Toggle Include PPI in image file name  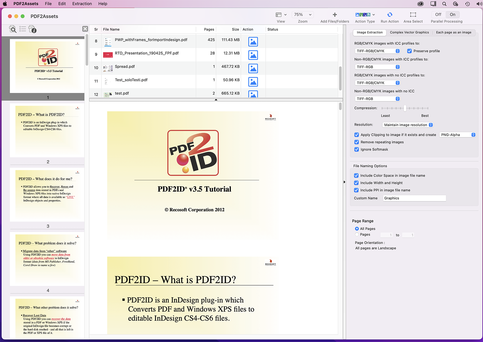(x=356, y=190)
